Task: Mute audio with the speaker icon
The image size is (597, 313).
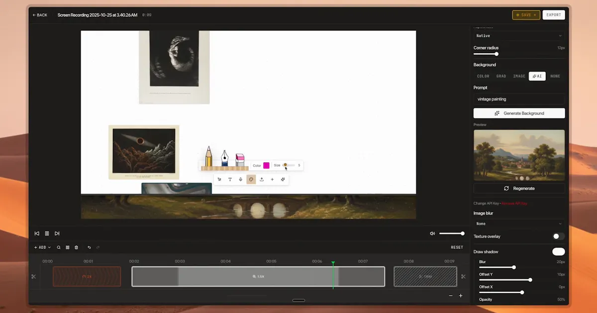Action: pos(432,234)
